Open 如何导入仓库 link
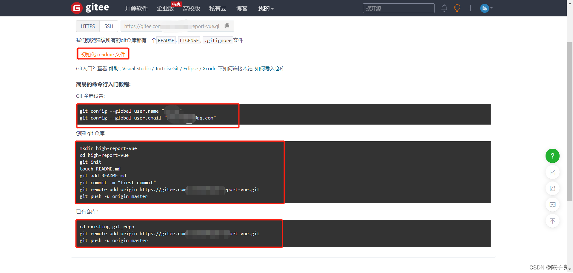This screenshot has height=273, width=573. click(270, 69)
